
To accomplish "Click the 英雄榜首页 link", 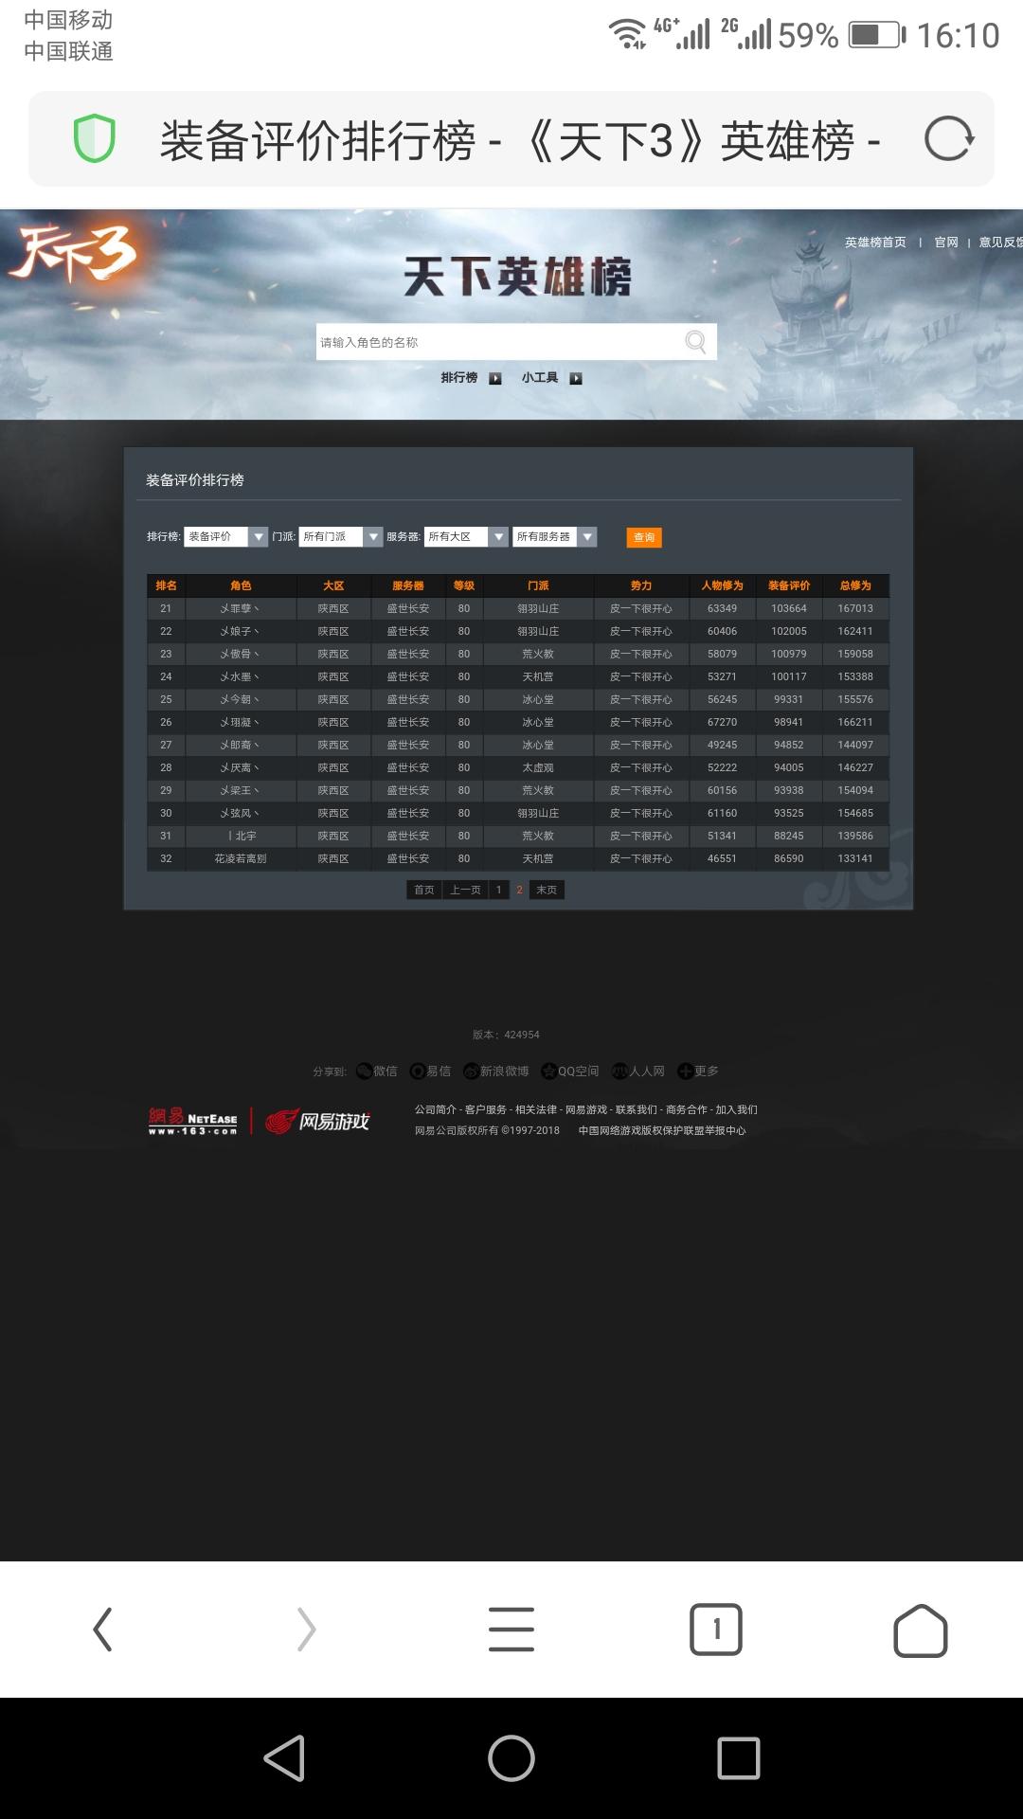I will (875, 243).
